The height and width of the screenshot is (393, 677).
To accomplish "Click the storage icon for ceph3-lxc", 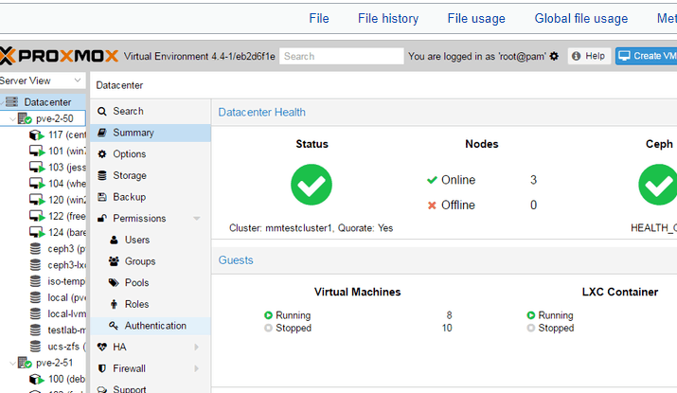I will click(x=35, y=265).
